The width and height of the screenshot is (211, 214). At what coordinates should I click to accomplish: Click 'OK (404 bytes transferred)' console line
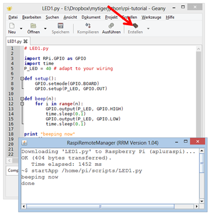click(66, 158)
